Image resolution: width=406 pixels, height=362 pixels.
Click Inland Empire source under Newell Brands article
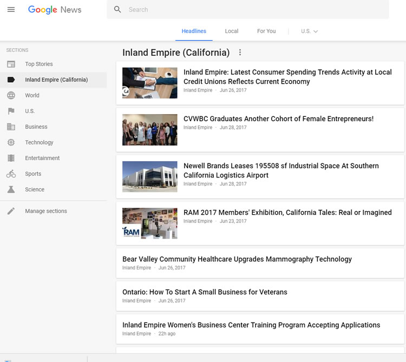click(198, 184)
